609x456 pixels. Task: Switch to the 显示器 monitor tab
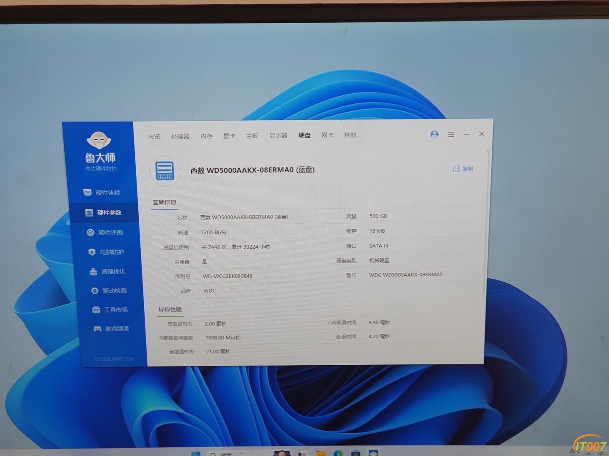[x=278, y=136]
